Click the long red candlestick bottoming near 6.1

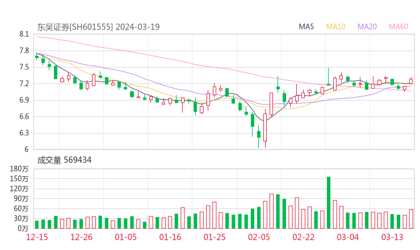(265, 127)
